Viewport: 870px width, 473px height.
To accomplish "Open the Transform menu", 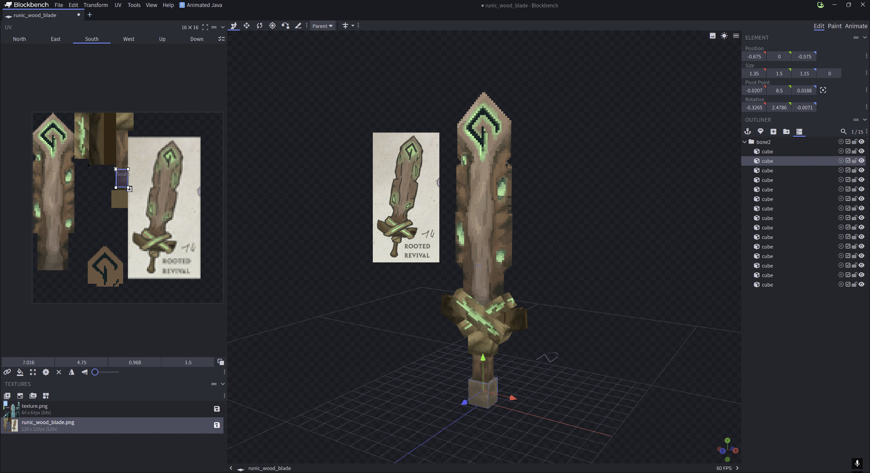I will pos(96,5).
